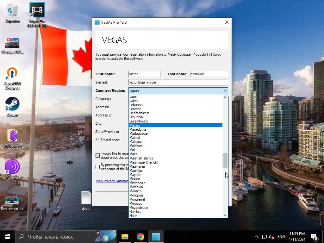This screenshot has height=243, width=324.
Task: Open the clock showing 11:35 PM
Action: tap(297, 237)
